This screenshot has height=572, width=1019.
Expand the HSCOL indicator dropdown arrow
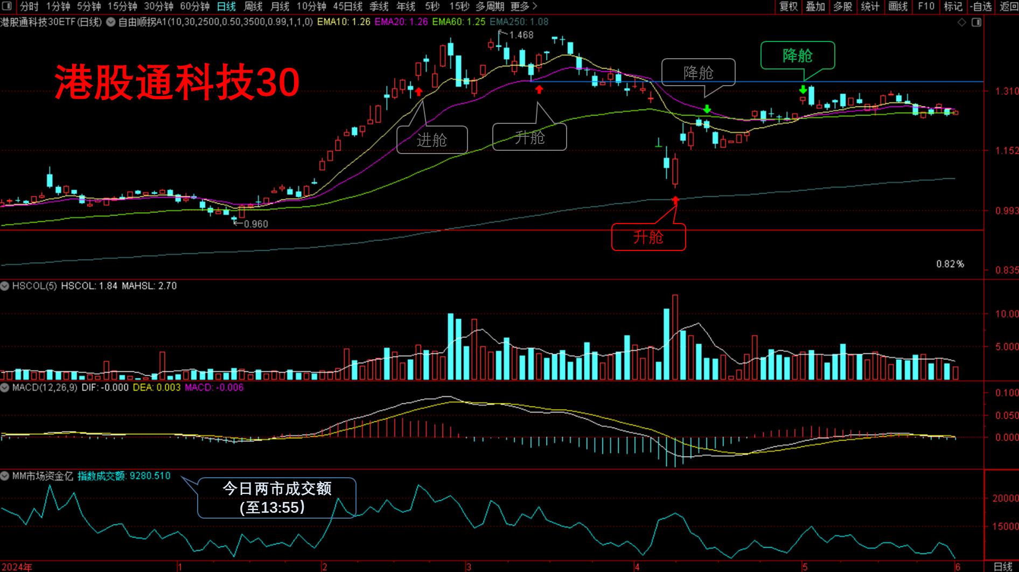coord(5,286)
